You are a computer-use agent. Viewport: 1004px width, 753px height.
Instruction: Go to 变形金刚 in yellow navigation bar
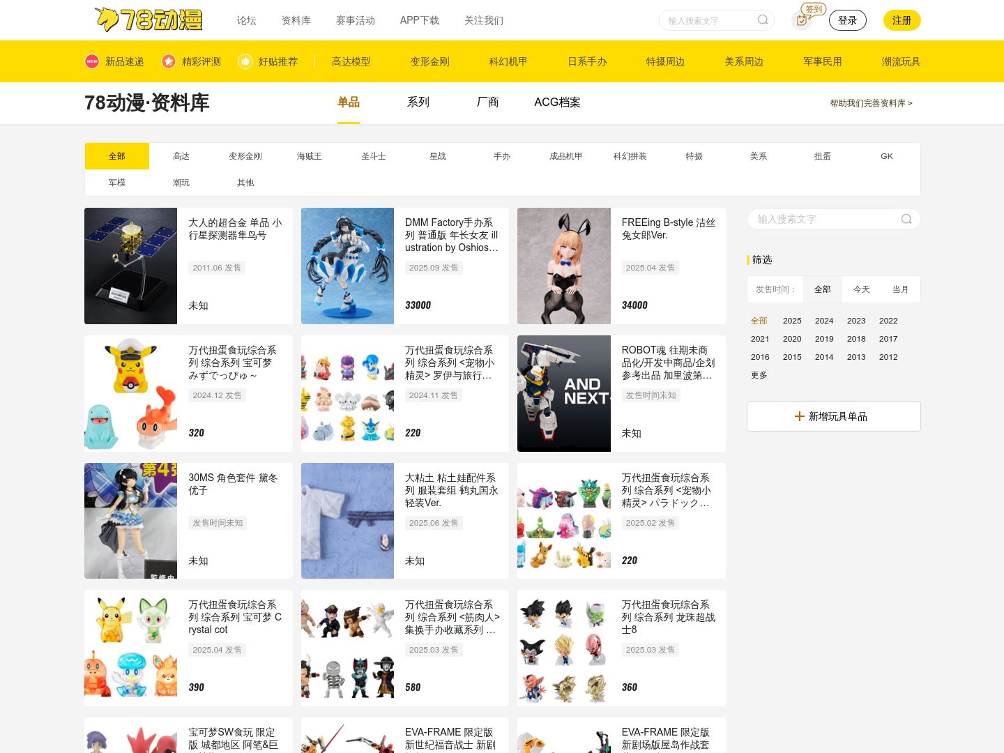(x=430, y=61)
